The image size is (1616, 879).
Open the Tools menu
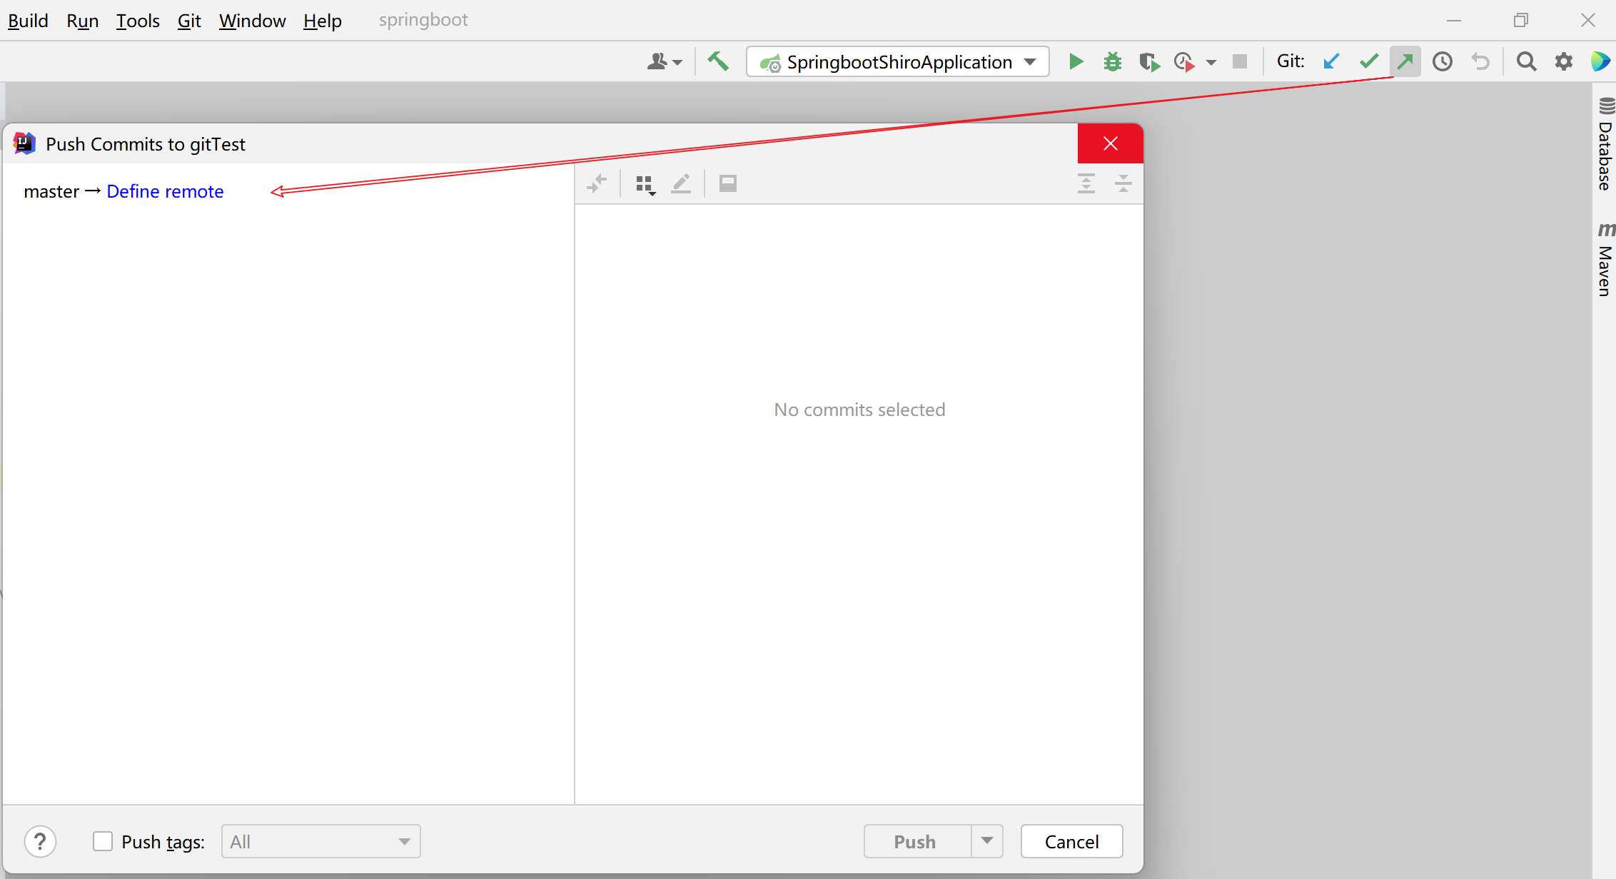pos(138,21)
